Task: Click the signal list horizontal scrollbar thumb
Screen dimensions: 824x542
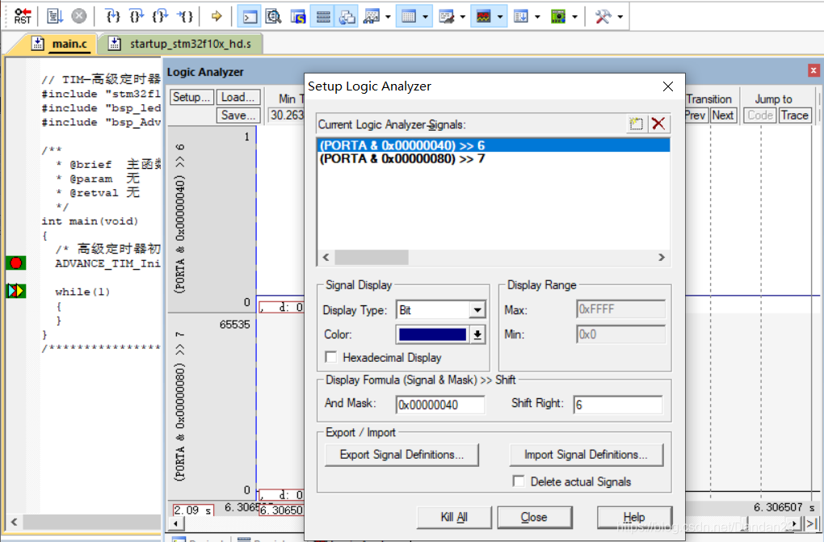Action: pos(372,257)
